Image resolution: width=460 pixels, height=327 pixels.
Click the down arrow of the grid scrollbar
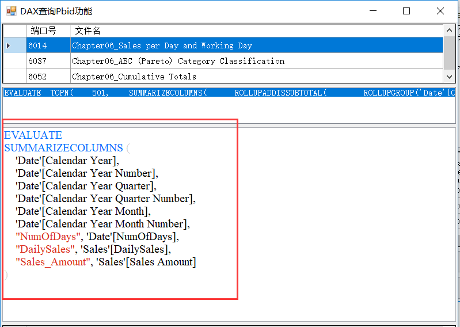pyautogui.click(x=449, y=77)
